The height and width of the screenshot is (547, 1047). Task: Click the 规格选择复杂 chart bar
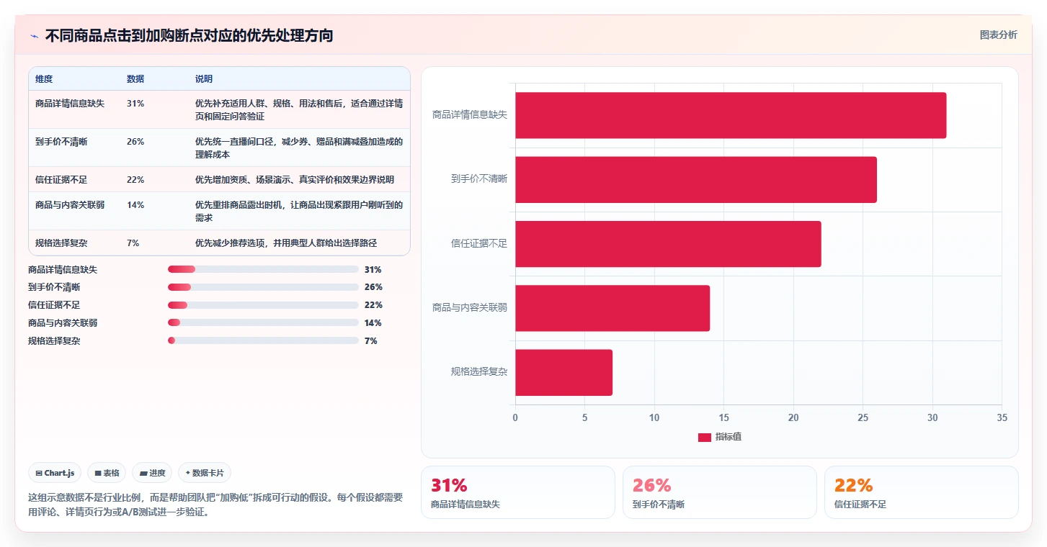[563, 372]
